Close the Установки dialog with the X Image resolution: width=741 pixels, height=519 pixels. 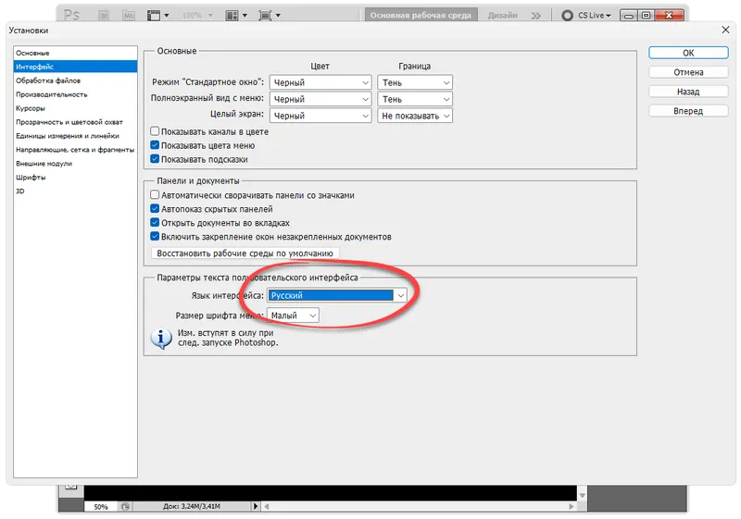click(725, 30)
